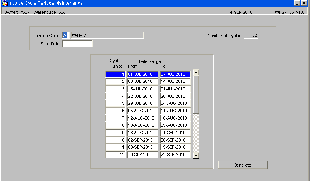Focus the Start Date input field

click(77, 44)
